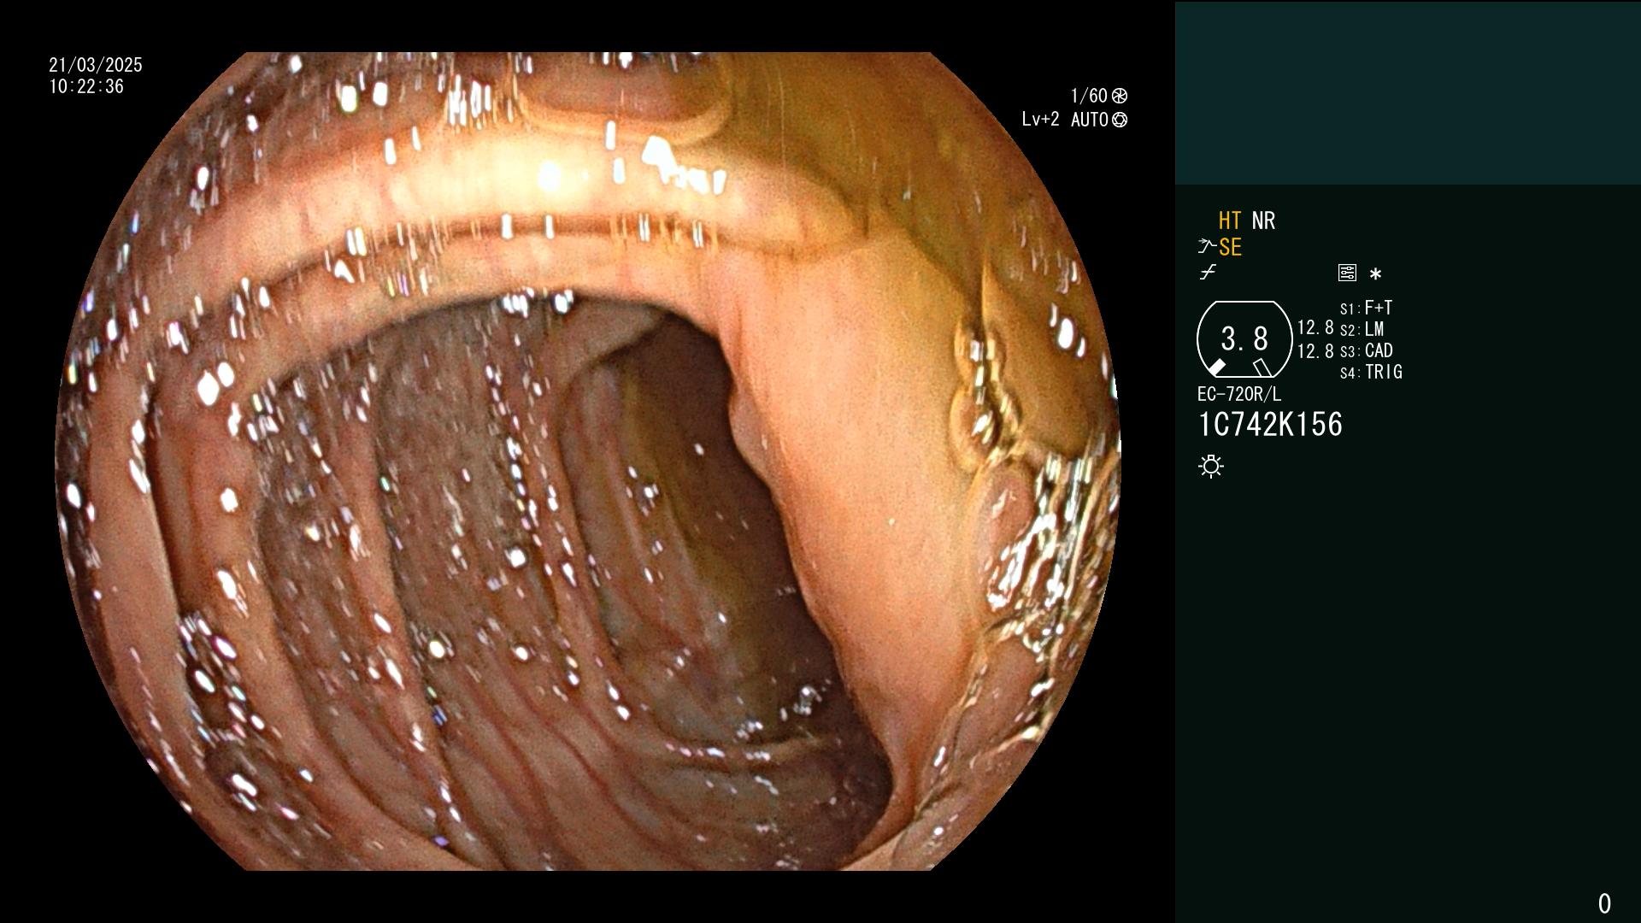Viewport: 1641px width, 923px height.
Task: Click the filled channel marker in the scope diagram
Action: pos(1216,367)
